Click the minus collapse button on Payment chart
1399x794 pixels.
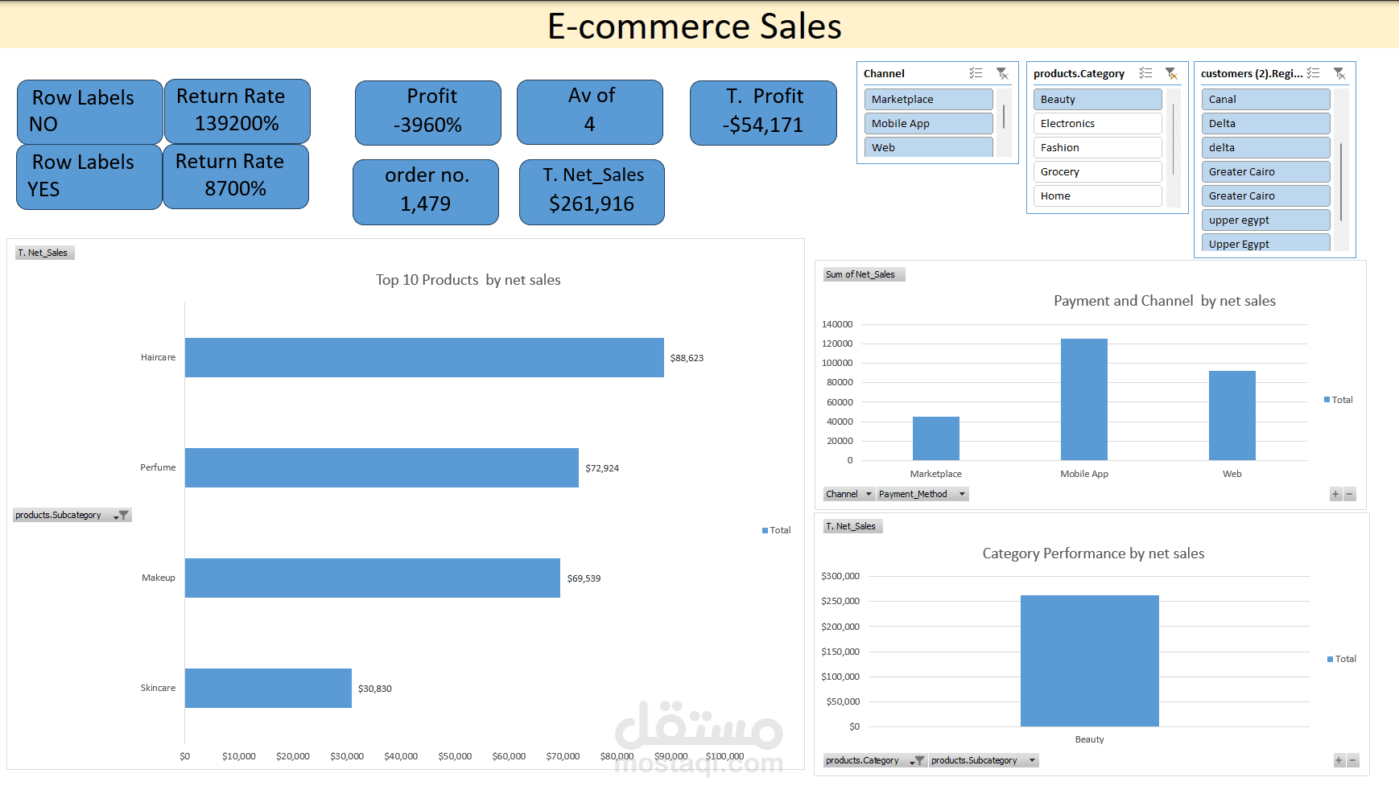(x=1350, y=494)
